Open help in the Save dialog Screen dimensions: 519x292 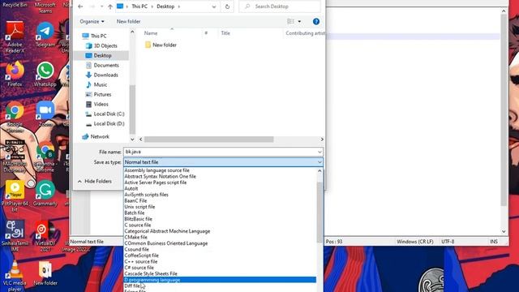pyautogui.click(x=316, y=22)
